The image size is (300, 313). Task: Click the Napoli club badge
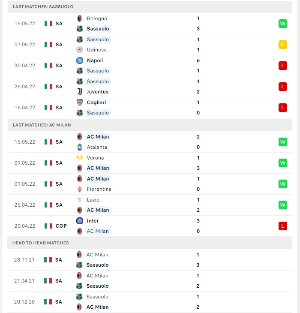(80, 60)
